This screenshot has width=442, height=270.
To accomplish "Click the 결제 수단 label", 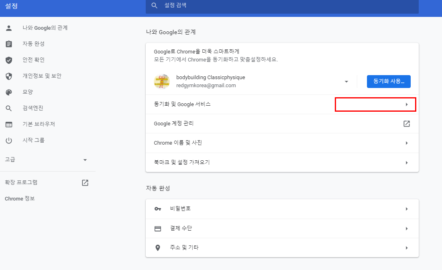I will pos(181,228).
